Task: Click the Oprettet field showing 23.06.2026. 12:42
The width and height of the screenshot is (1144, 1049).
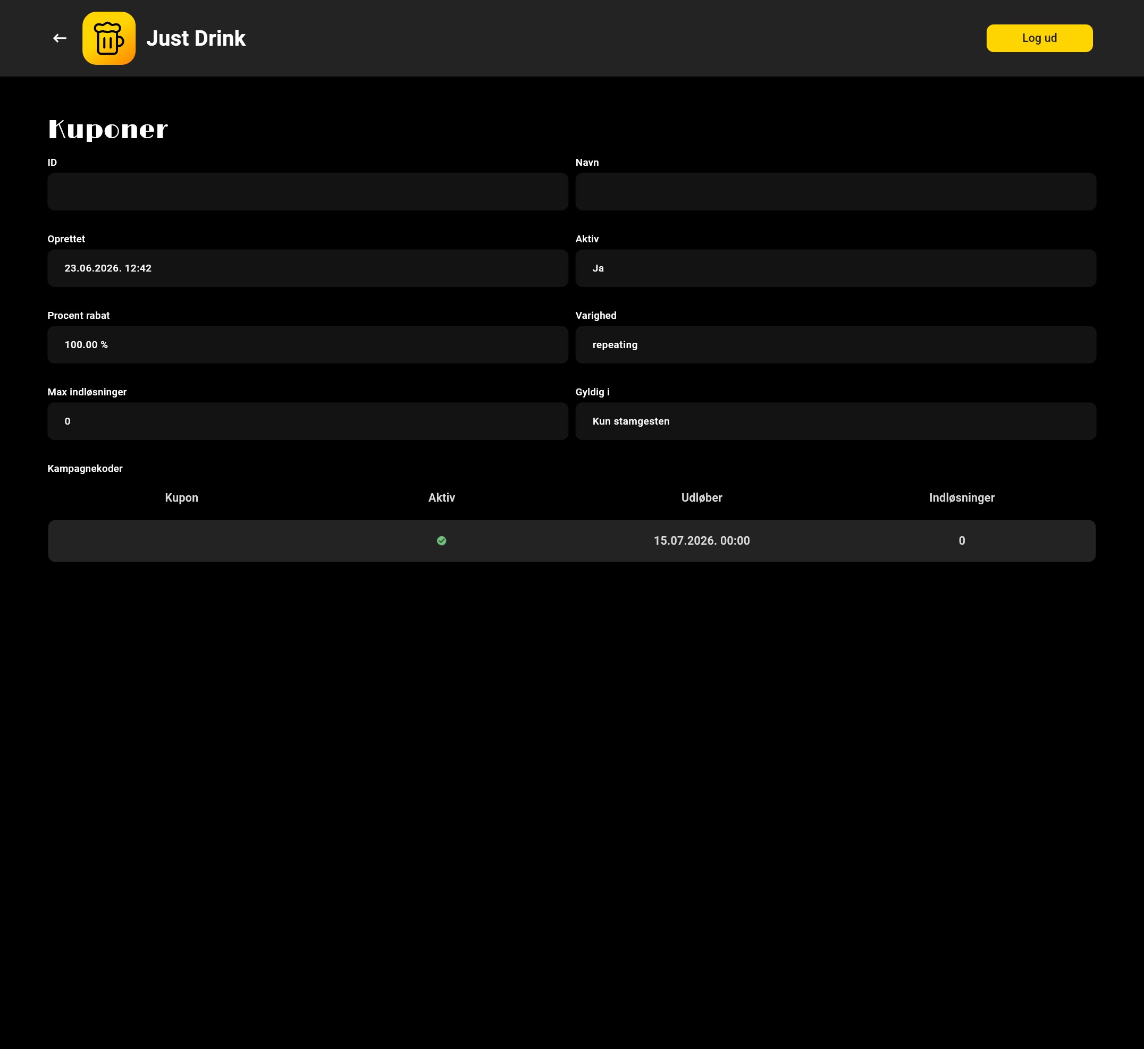Action: point(308,268)
